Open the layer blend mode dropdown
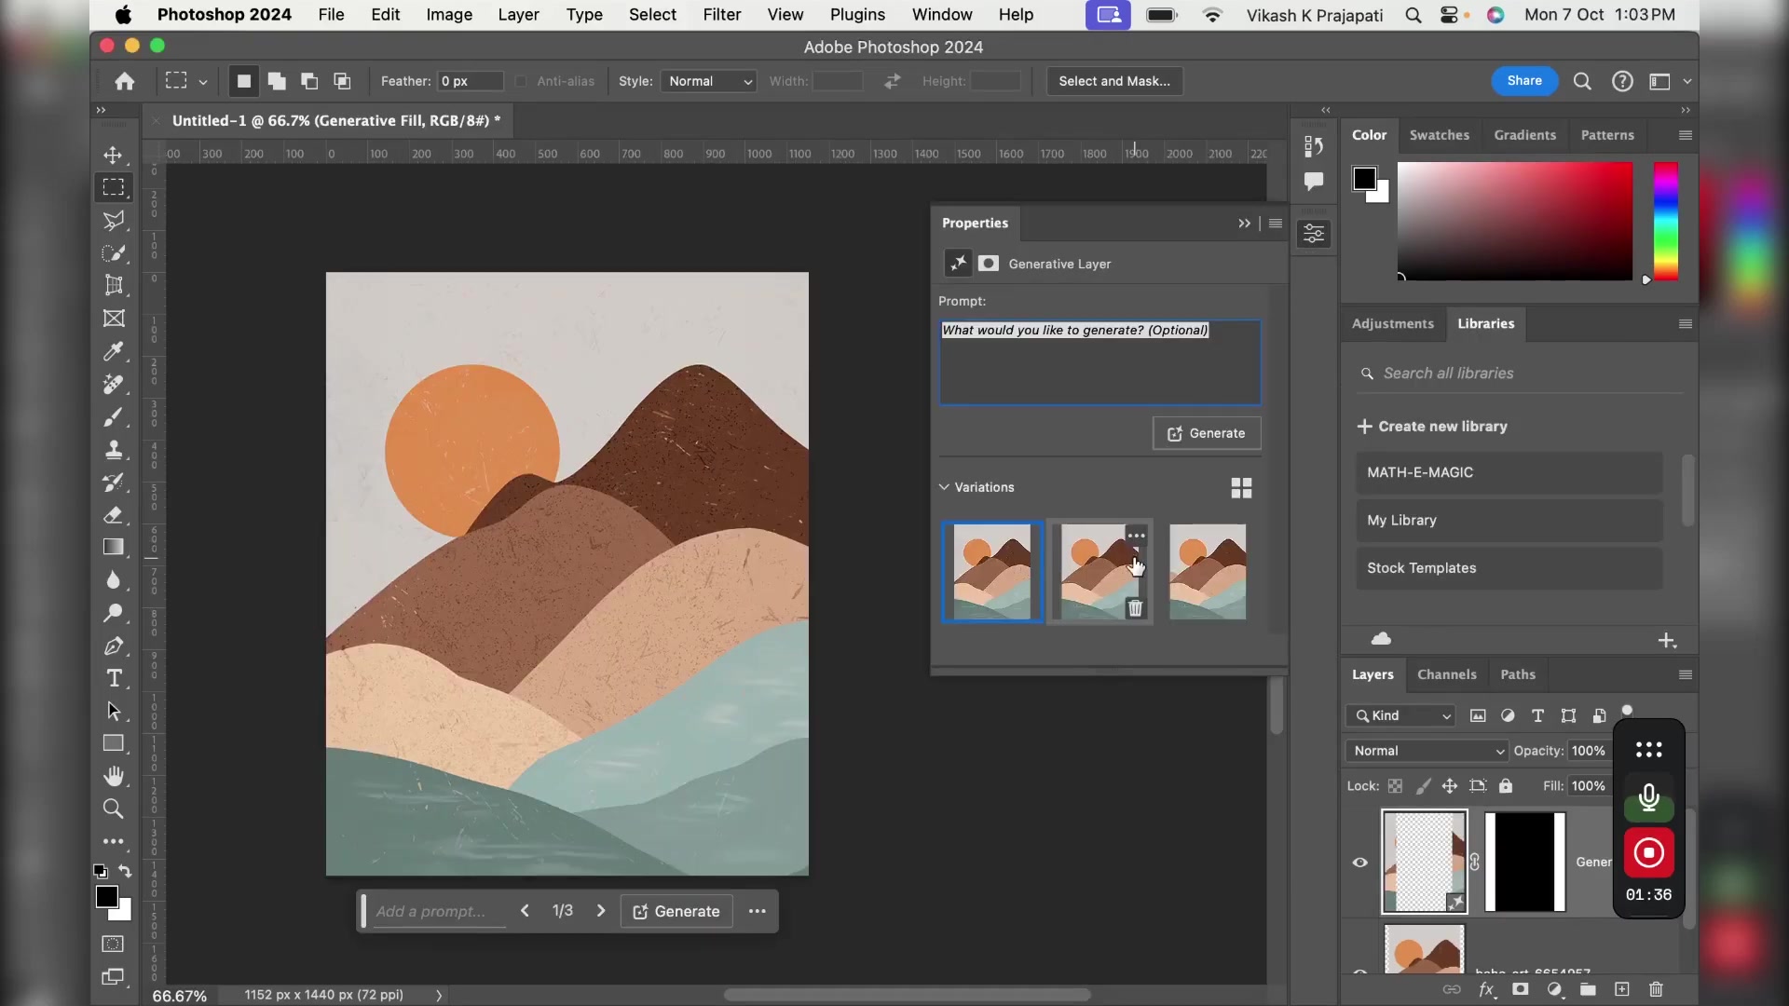Image resolution: width=1789 pixels, height=1006 pixels. tap(1425, 751)
